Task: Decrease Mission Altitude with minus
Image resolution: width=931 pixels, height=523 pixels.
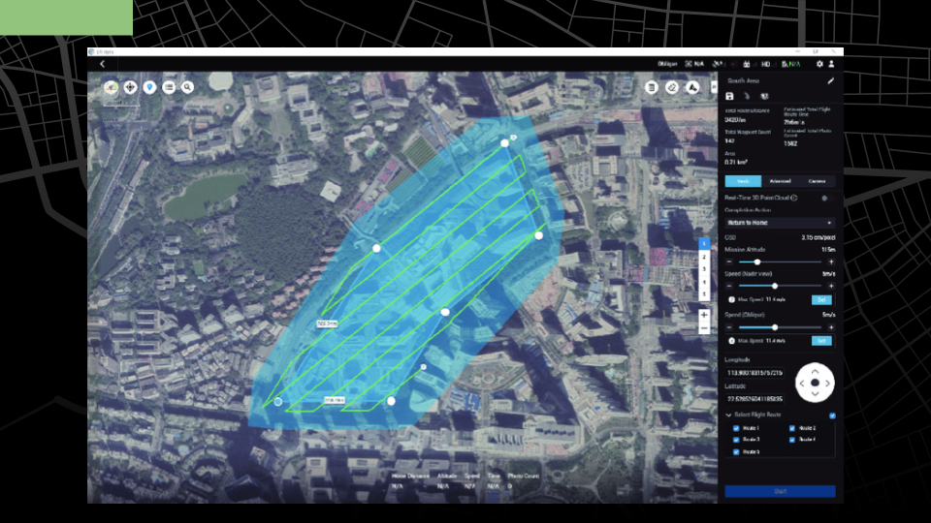Action: click(729, 262)
